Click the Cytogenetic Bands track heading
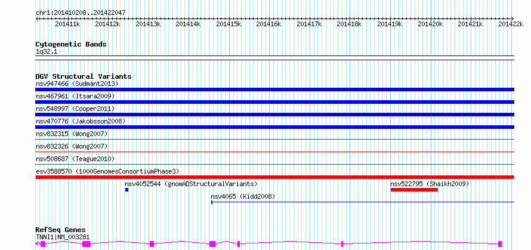Screen dimensions: 531x250 71,44
